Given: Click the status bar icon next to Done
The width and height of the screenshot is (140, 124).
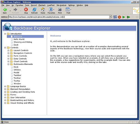Looking at the screenshot, I should click(2, 122).
